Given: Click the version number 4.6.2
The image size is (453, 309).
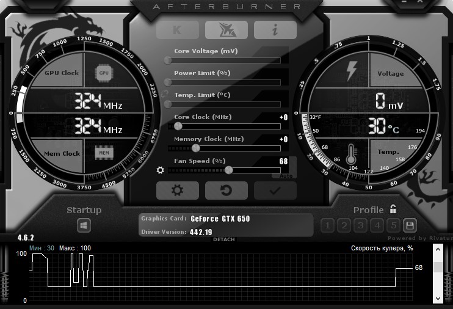Looking at the screenshot, I should (26, 238).
